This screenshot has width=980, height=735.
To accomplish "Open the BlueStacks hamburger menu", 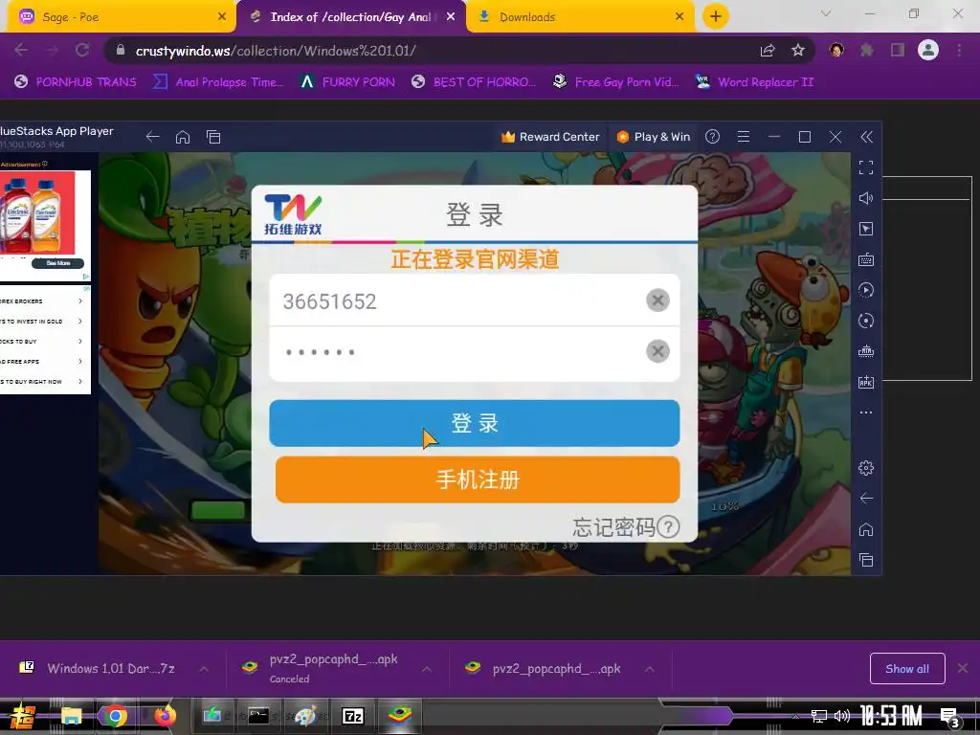I will pos(743,137).
